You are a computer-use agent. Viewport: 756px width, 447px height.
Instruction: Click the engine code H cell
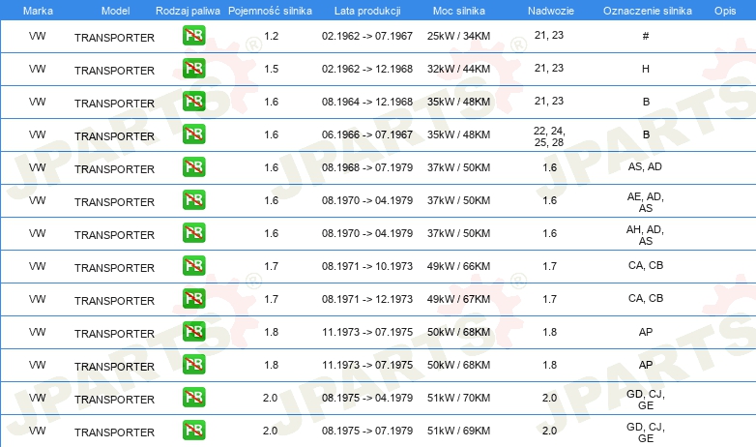pos(646,69)
